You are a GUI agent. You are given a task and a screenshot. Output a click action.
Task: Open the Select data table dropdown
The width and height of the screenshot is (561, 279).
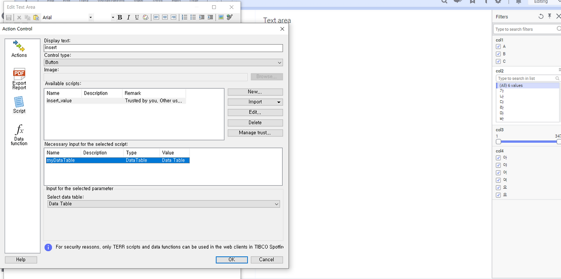tap(276, 204)
